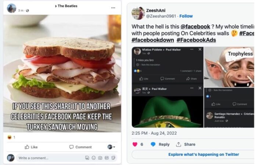Click Explore what's happening on Twitter
This screenshot has height=165, width=255.
[x=204, y=154]
